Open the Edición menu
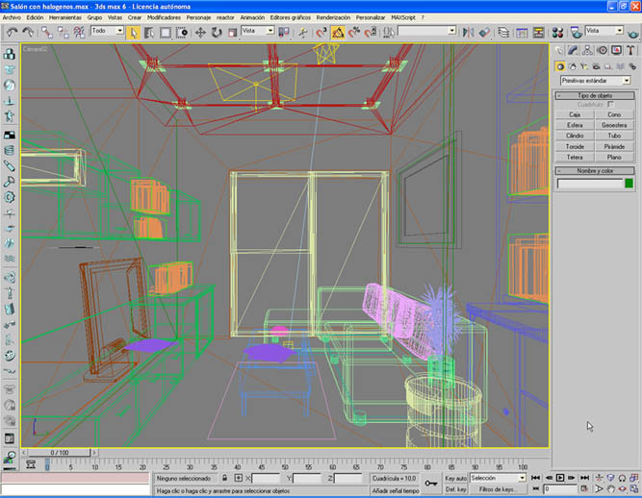Image resolution: width=642 pixels, height=498 pixels. tap(35, 17)
